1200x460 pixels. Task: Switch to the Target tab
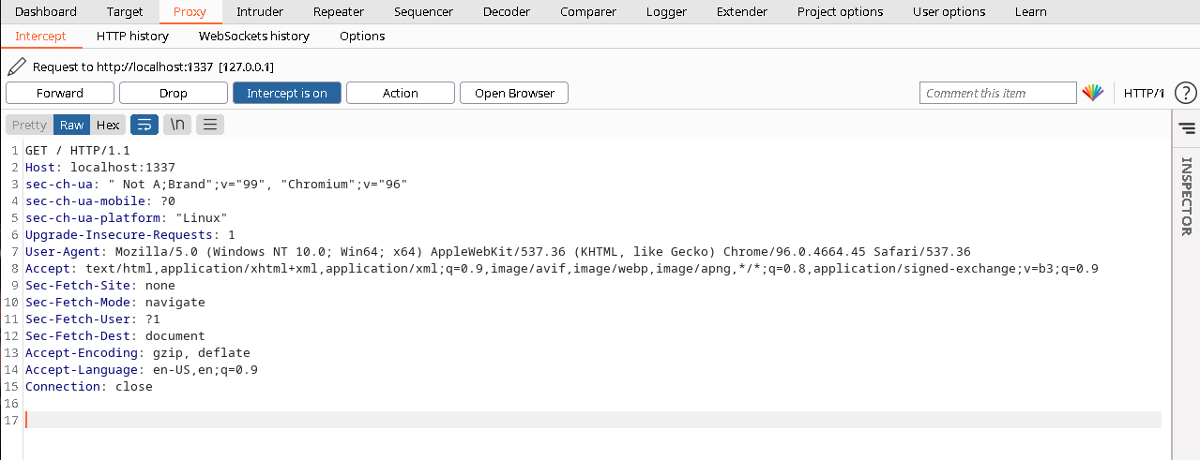coord(125,11)
